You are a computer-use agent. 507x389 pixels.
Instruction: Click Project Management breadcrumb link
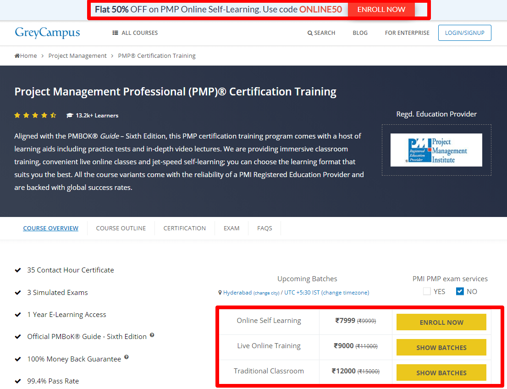pos(77,56)
